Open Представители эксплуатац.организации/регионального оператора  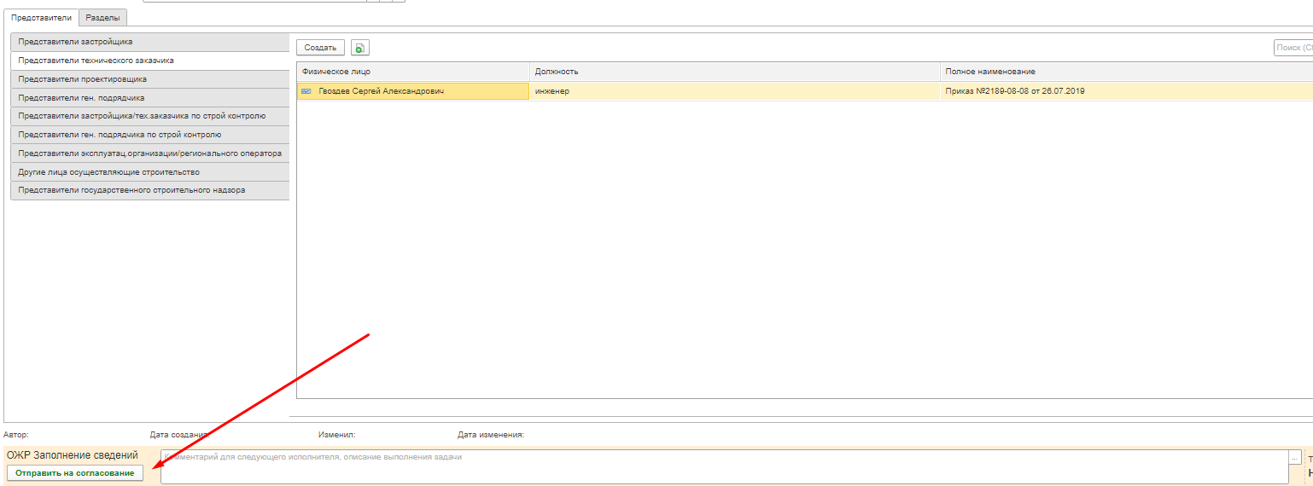(x=149, y=153)
